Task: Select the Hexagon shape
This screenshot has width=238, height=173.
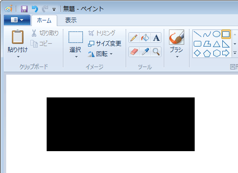Action: tap(217, 53)
